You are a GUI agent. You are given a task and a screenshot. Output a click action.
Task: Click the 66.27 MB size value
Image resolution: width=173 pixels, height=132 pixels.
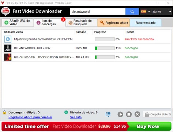(81, 48)
